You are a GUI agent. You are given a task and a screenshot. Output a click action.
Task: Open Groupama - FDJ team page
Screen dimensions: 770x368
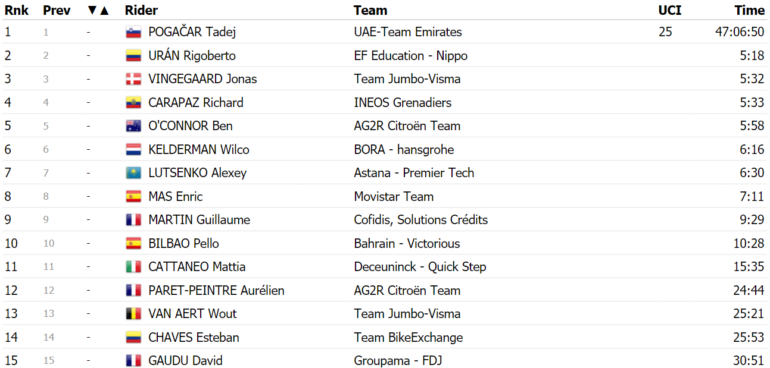398,361
